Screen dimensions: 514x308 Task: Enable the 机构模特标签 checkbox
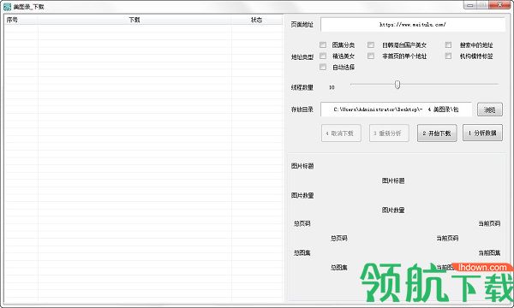(448, 56)
